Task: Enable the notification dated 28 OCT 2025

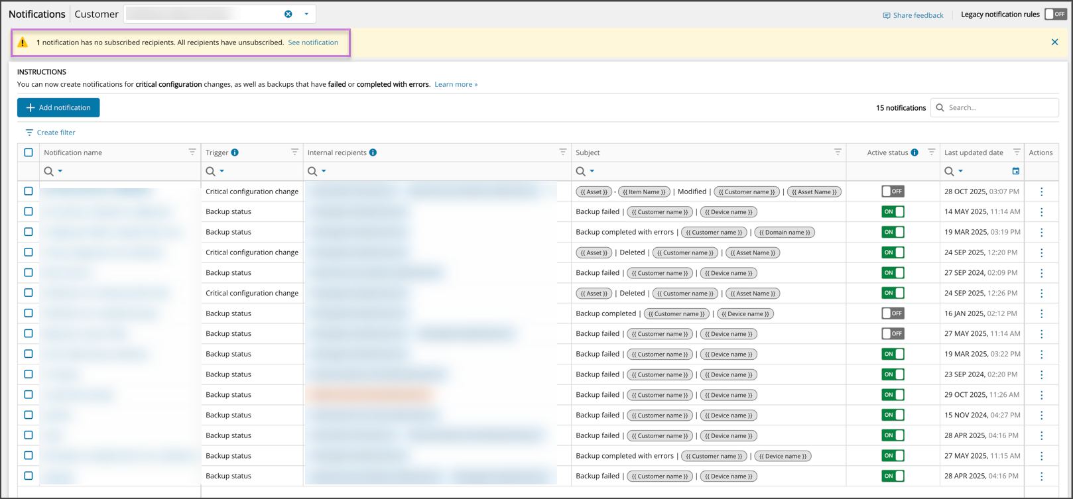Action: click(893, 192)
